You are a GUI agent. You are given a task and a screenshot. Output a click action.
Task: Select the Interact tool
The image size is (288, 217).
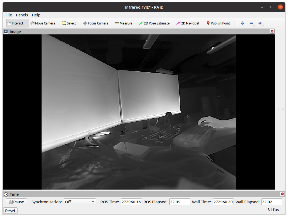click(18, 23)
